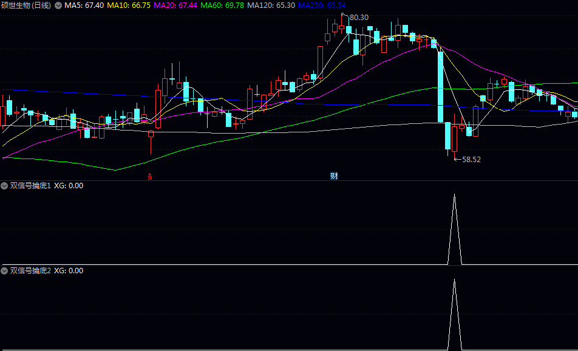
Task: Click the 80.30 high price annotation
Action: (359, 18)
